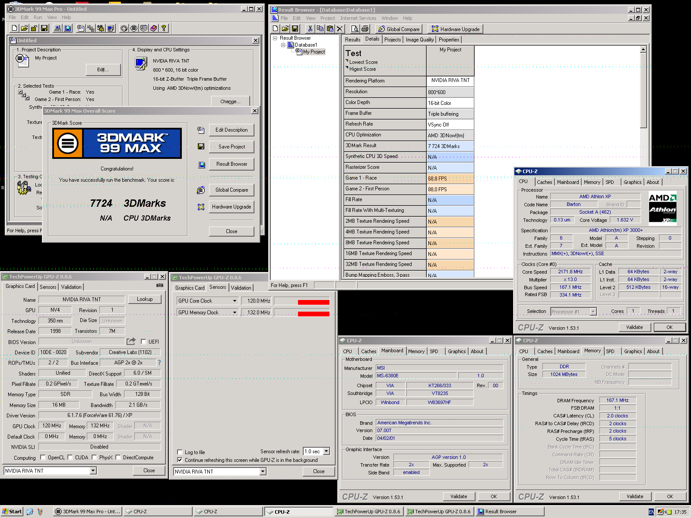The height and width of the screenshot is (518, 691).
Task: Click New icon in Result Browser toolbar
Action: coord(276,28)
